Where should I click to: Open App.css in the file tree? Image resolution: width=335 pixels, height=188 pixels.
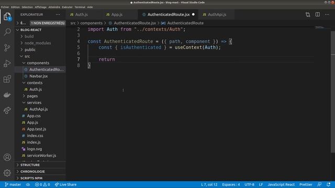[40, 116]
